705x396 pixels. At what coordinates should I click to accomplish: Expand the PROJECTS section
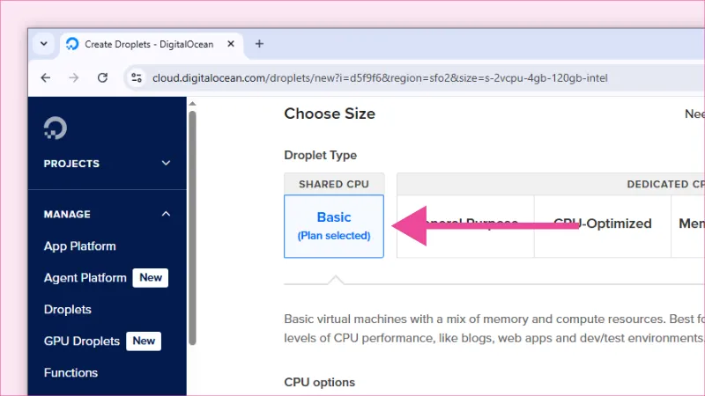(107, 164)
